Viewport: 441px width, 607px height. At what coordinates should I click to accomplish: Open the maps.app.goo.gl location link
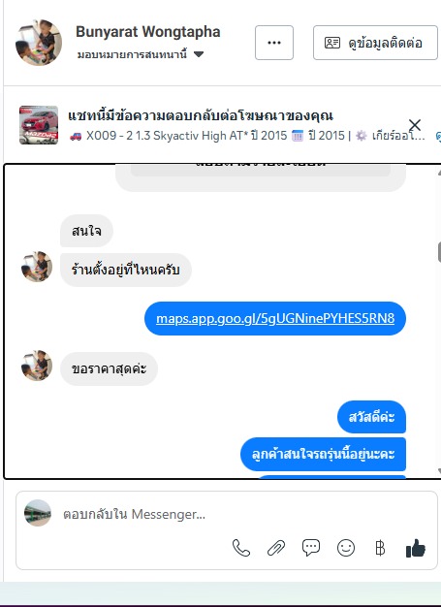pyautogui.click(x=275, y=318)
